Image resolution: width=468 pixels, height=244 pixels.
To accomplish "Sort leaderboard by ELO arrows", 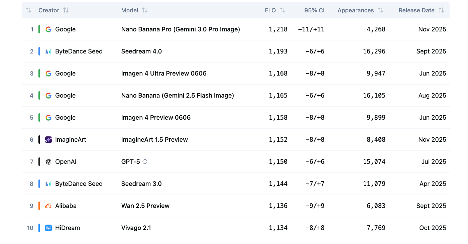I will point(282,10).
